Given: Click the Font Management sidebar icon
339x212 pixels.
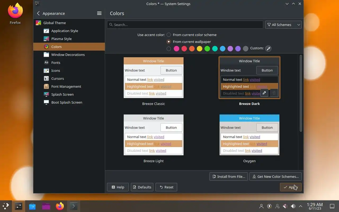Looking at the screenshot, I should point(46,86).
